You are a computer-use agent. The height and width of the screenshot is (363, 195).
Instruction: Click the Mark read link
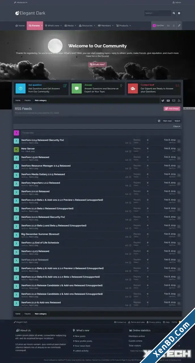tap(167, 121)
